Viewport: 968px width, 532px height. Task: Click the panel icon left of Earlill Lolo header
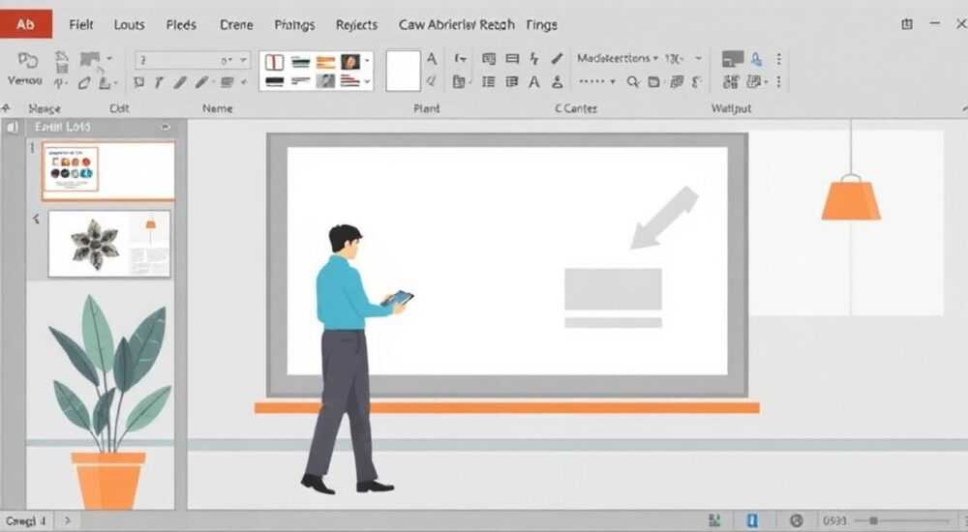coord(13,127)
